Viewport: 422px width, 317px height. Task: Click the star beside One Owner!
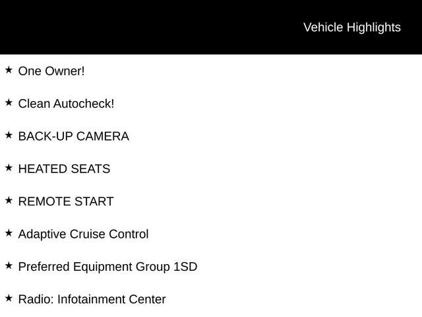(x=9, y=69)
